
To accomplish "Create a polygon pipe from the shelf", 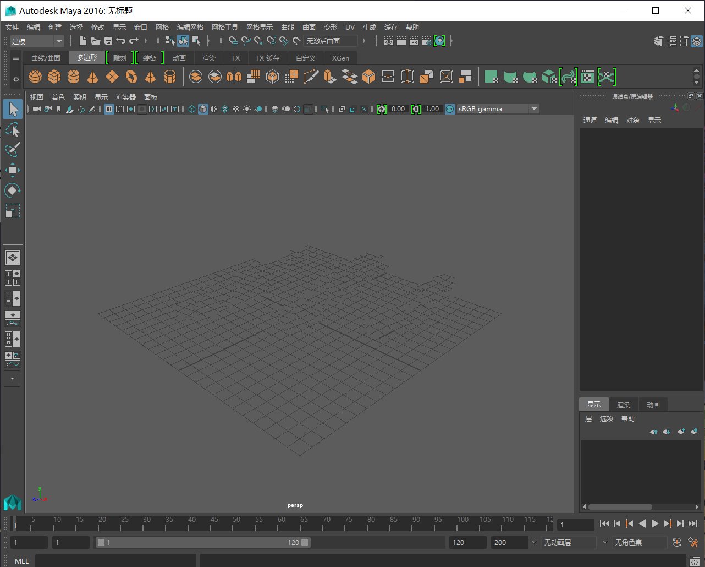I will 170,77.
